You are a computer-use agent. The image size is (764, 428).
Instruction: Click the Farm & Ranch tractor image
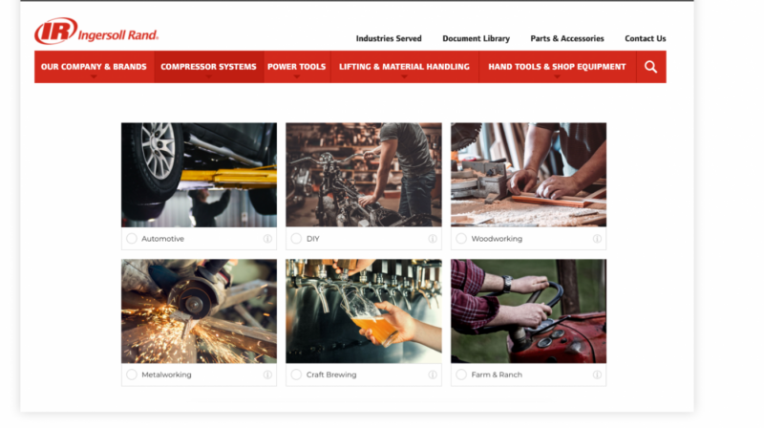pos(529,311)
